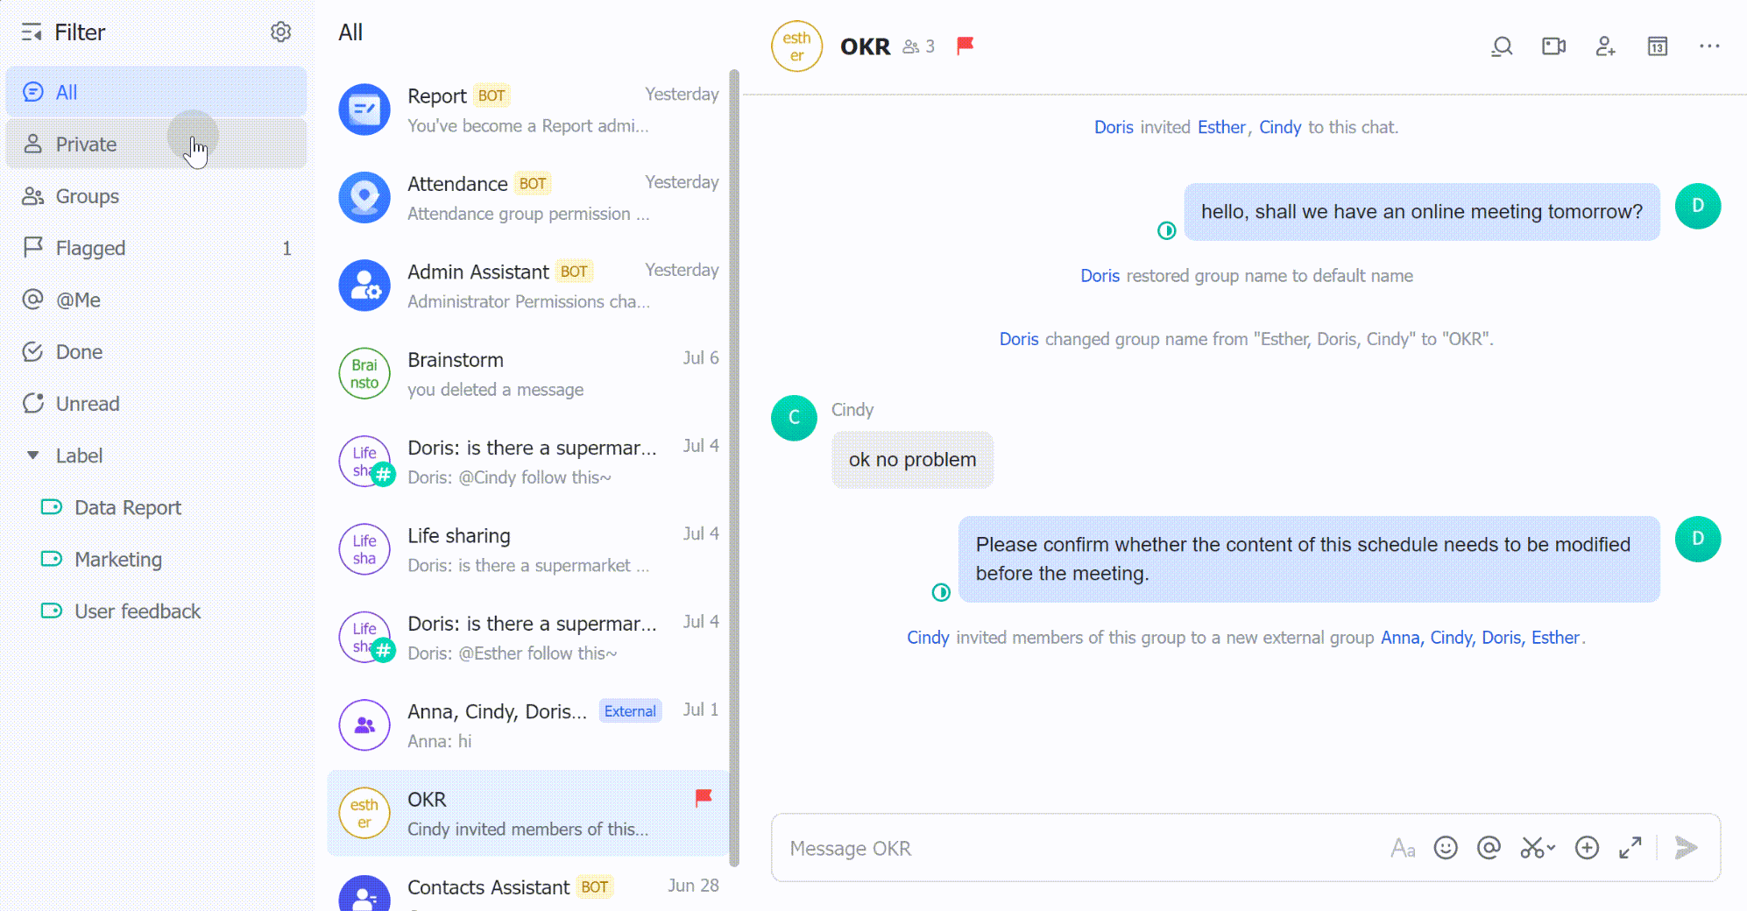Screen dimensions: 1747x911
Task: Switch to the Private filter
Action: (x=86, y=144)
